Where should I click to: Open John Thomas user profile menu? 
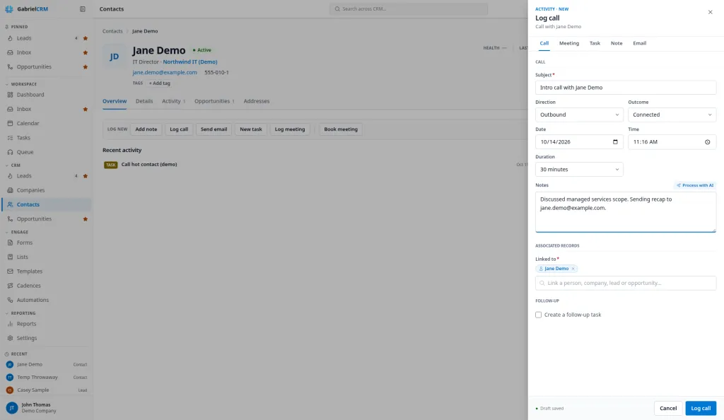tap(46, 407)
